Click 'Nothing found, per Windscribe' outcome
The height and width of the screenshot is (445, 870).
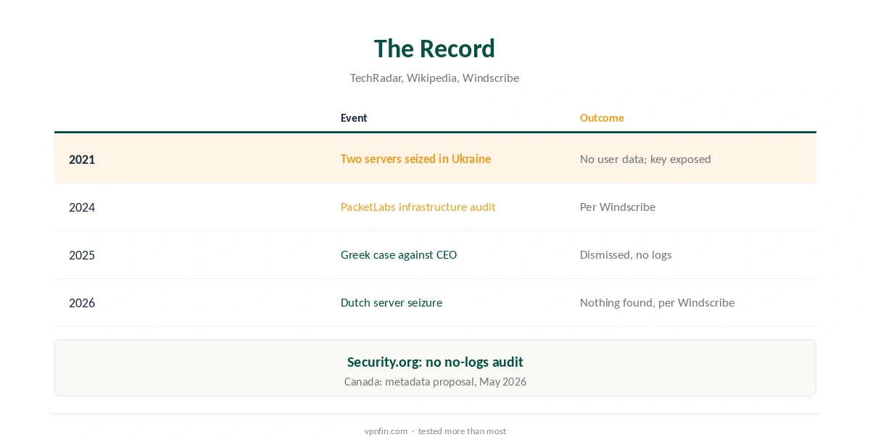pyautogui.click(x=657, y=302)
